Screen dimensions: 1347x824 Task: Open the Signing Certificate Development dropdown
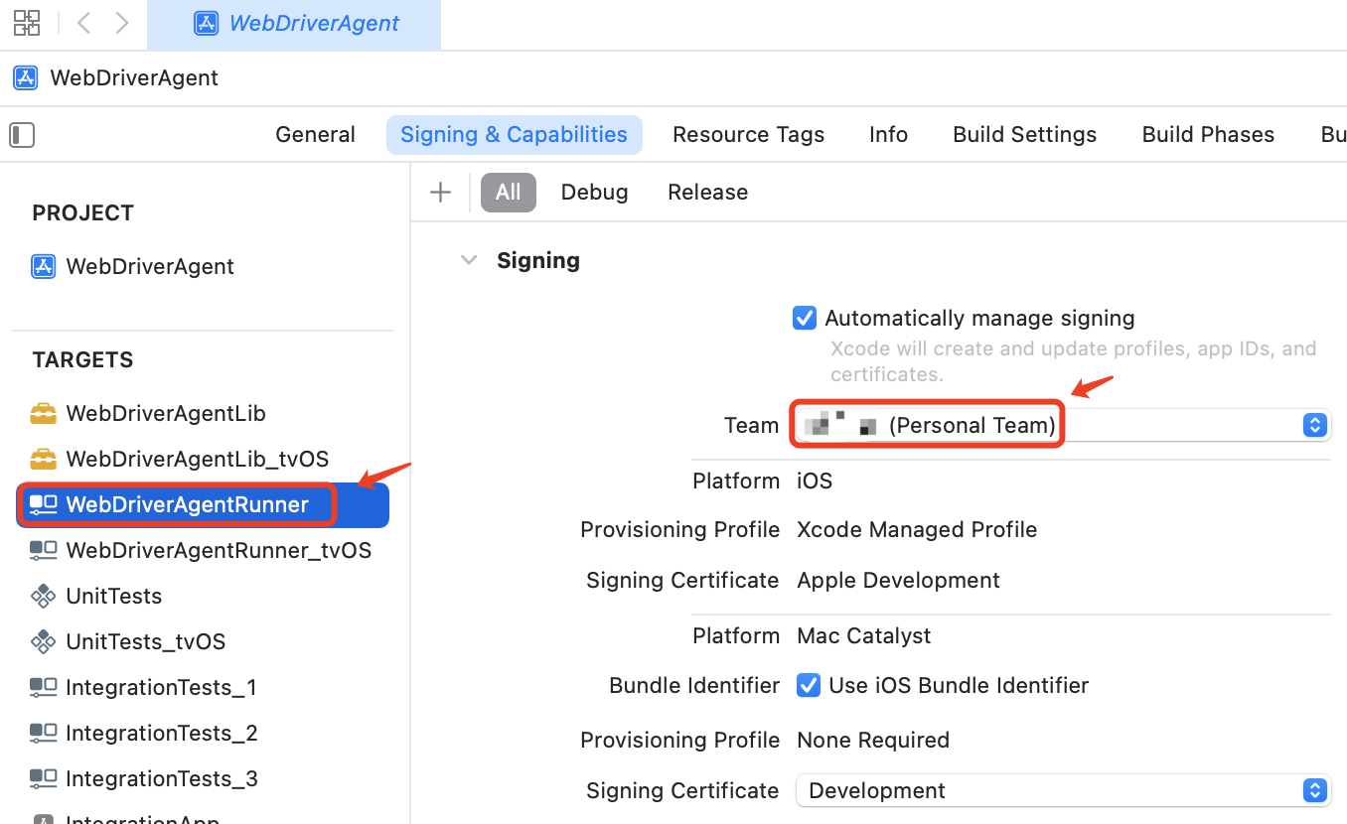pos(1062,790)
